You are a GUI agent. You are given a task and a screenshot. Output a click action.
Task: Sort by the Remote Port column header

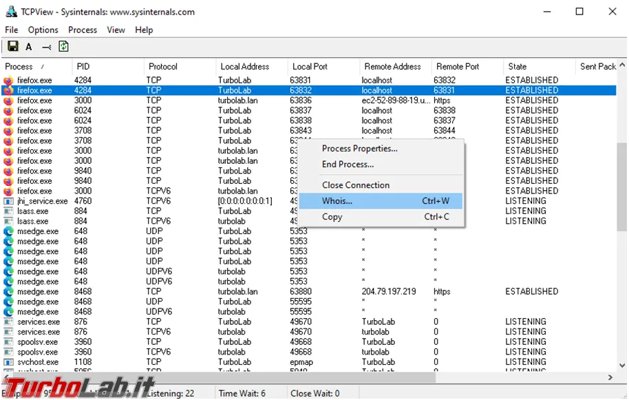(x=467, y=67)
